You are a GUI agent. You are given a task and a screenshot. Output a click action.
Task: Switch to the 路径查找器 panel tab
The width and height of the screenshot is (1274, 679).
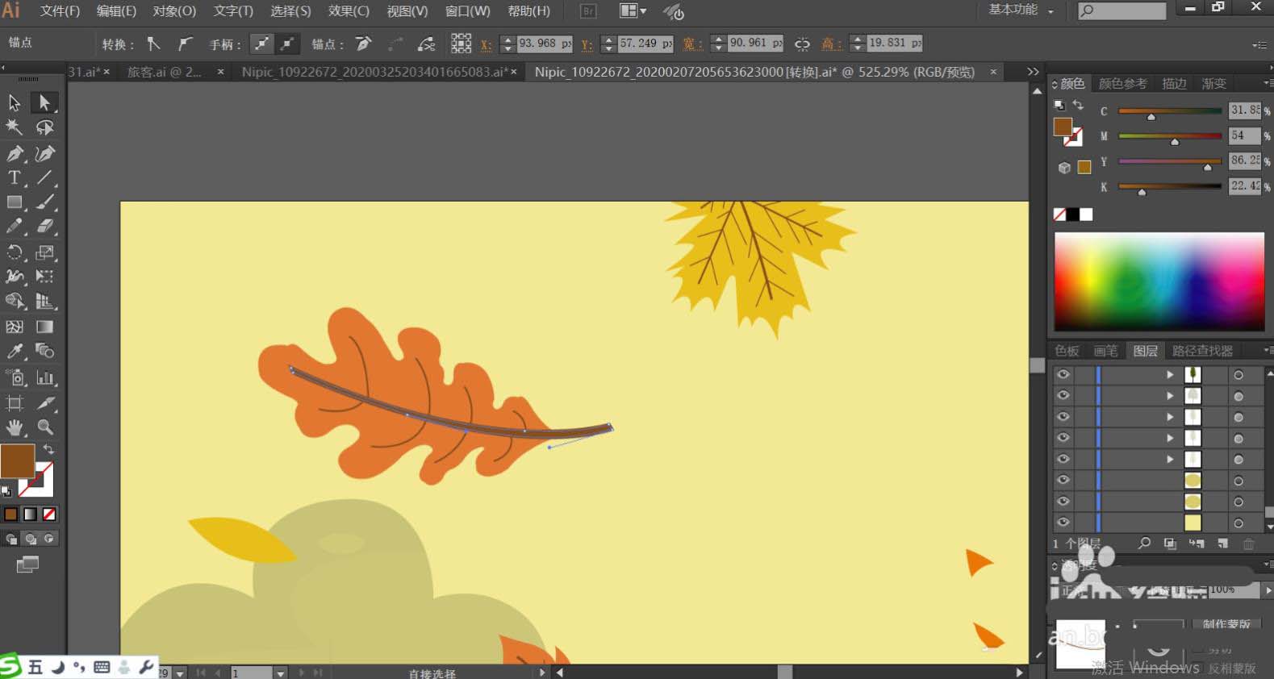click(1202, 351)
